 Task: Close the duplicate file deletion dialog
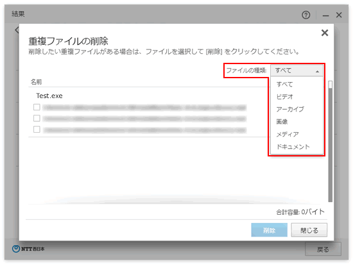(x=324, y=33)
